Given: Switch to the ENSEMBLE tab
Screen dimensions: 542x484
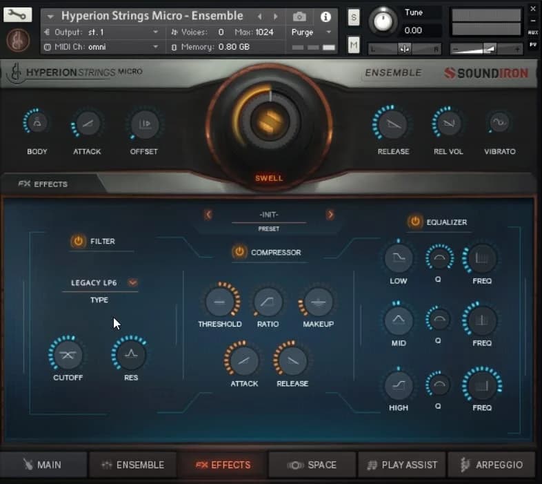Looking at the screenshot, I should coord(132,465).
